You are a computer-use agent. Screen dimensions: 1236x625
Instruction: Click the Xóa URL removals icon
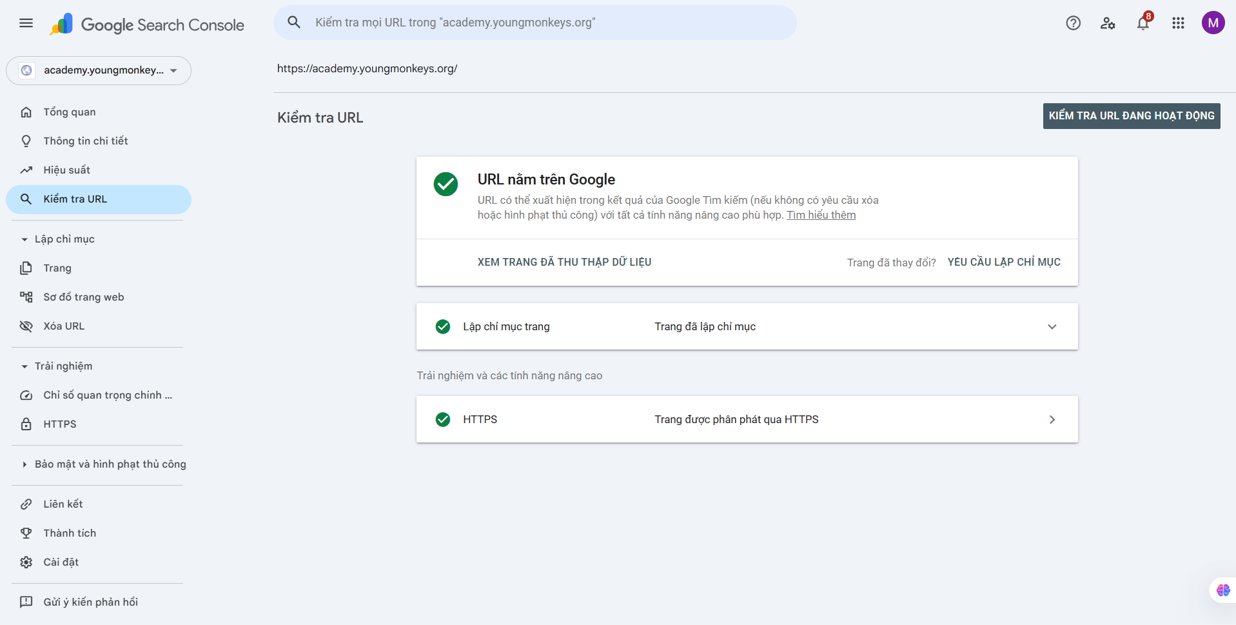(26, 326)
